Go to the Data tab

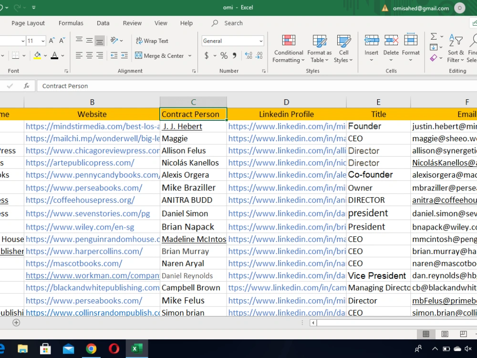pyautogui.click(x=103, y=23)
